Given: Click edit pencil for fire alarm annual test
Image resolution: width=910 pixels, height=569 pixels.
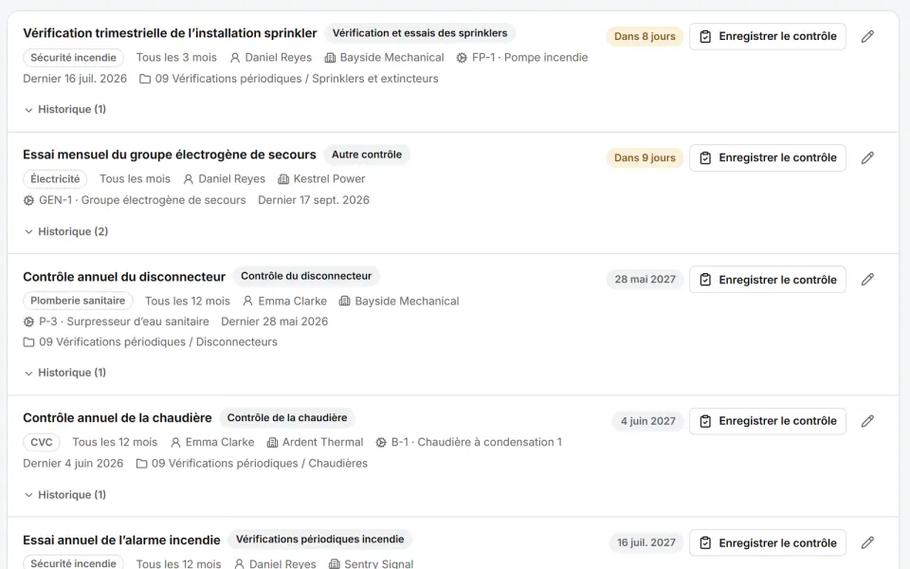Looking at the screenshot, I should click(867, 542).
